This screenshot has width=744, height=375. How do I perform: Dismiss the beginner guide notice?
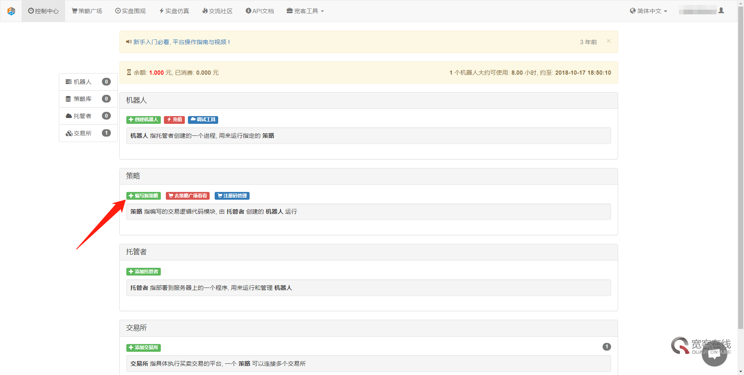[x=609, y=41]
